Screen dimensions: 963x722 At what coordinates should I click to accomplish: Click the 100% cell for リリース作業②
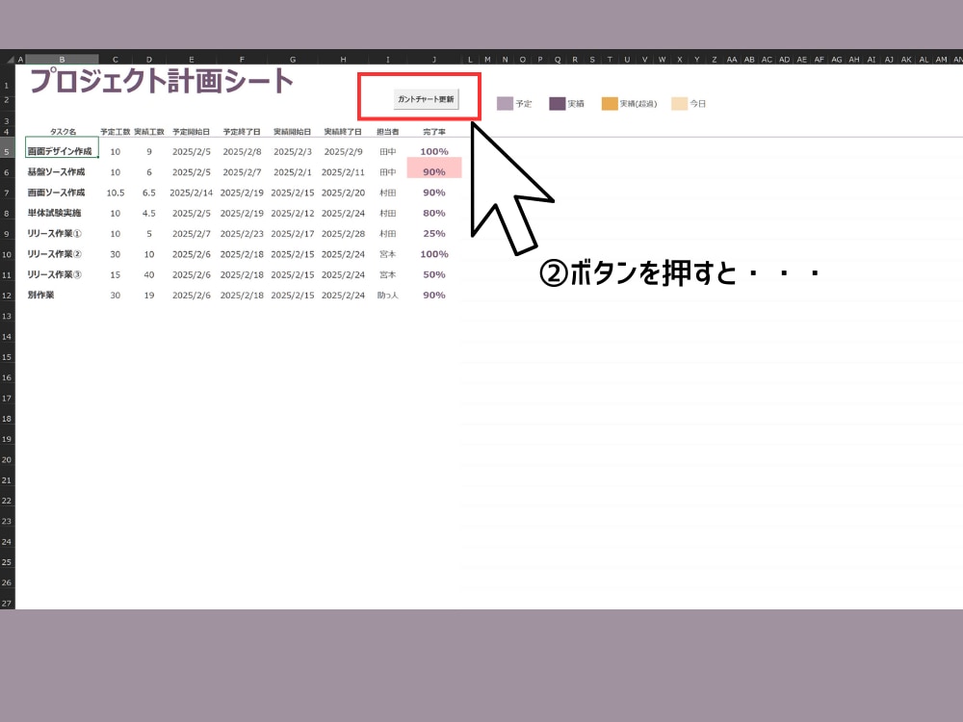point(434,254)
